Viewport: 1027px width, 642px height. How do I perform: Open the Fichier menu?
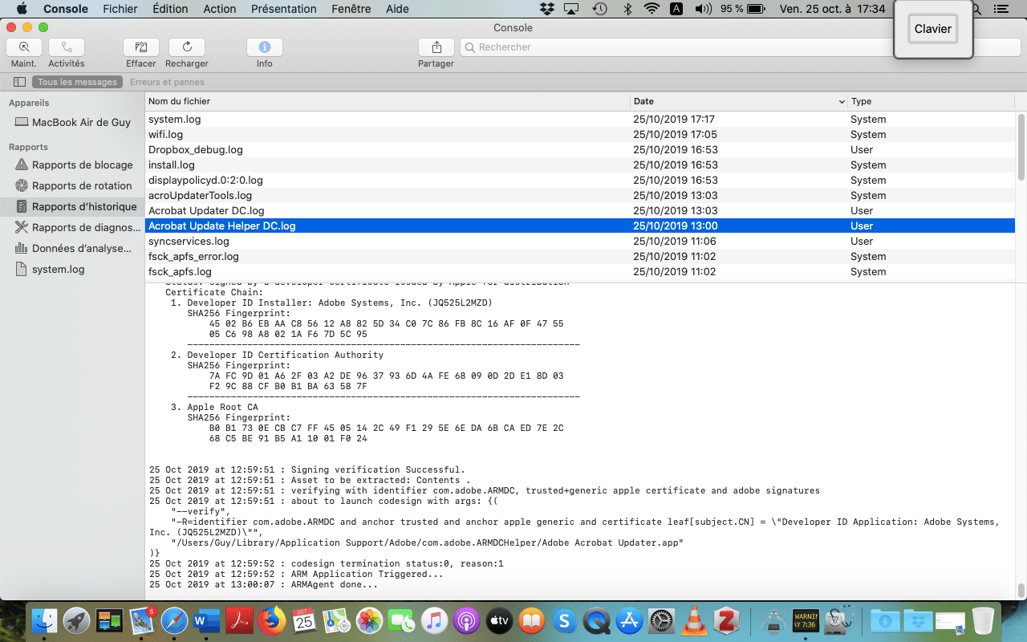[120, 9]
